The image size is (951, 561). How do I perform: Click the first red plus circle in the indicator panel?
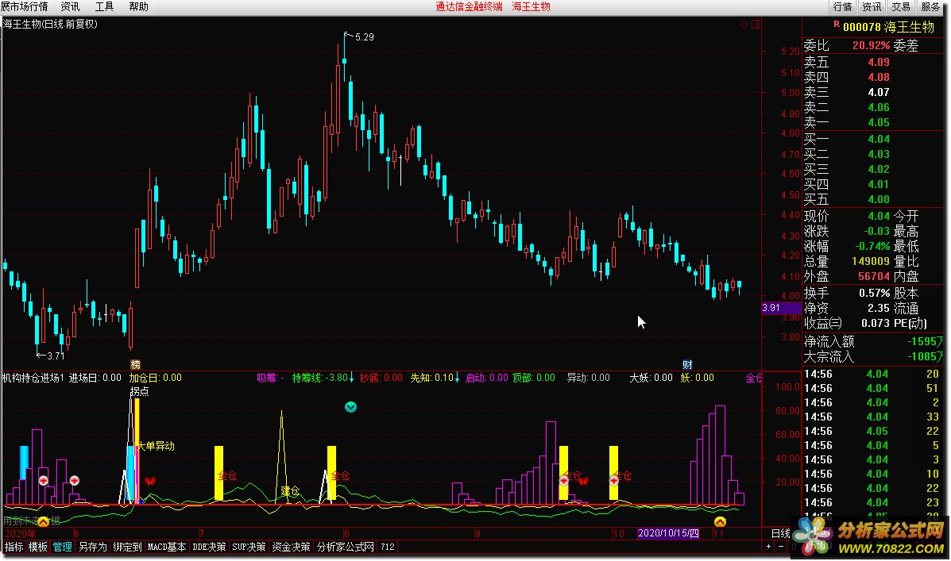[44, 480]
